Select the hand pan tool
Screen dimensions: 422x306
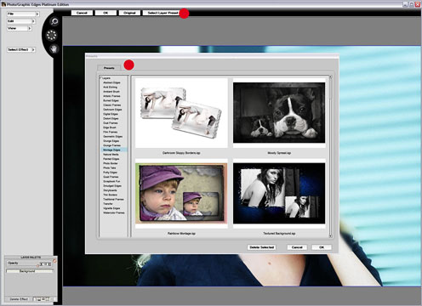click(54, 48)
